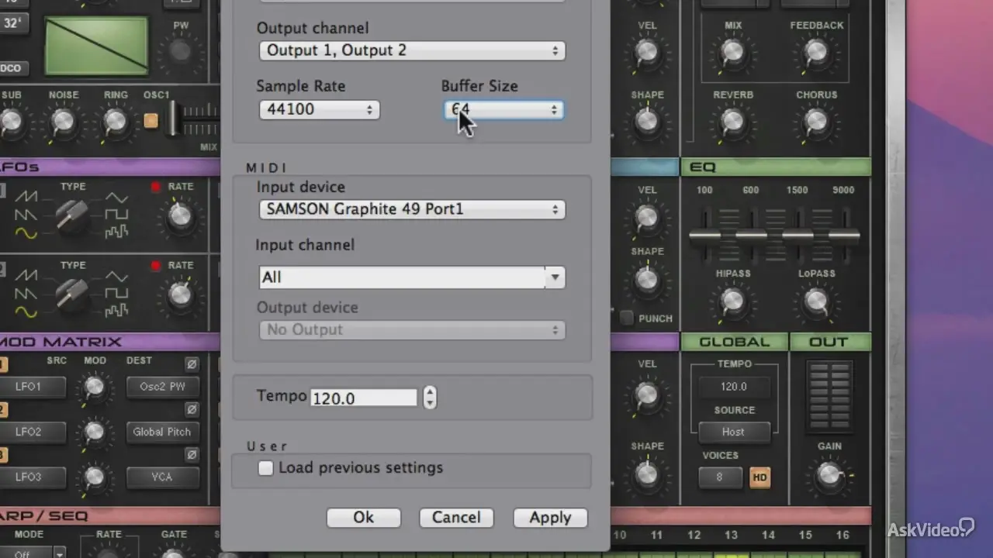The height and width of the screenshot is (558, 993).
Task: Select the sample-and-hold waveform for LFO 2
Action: click(x=116, y=312)
